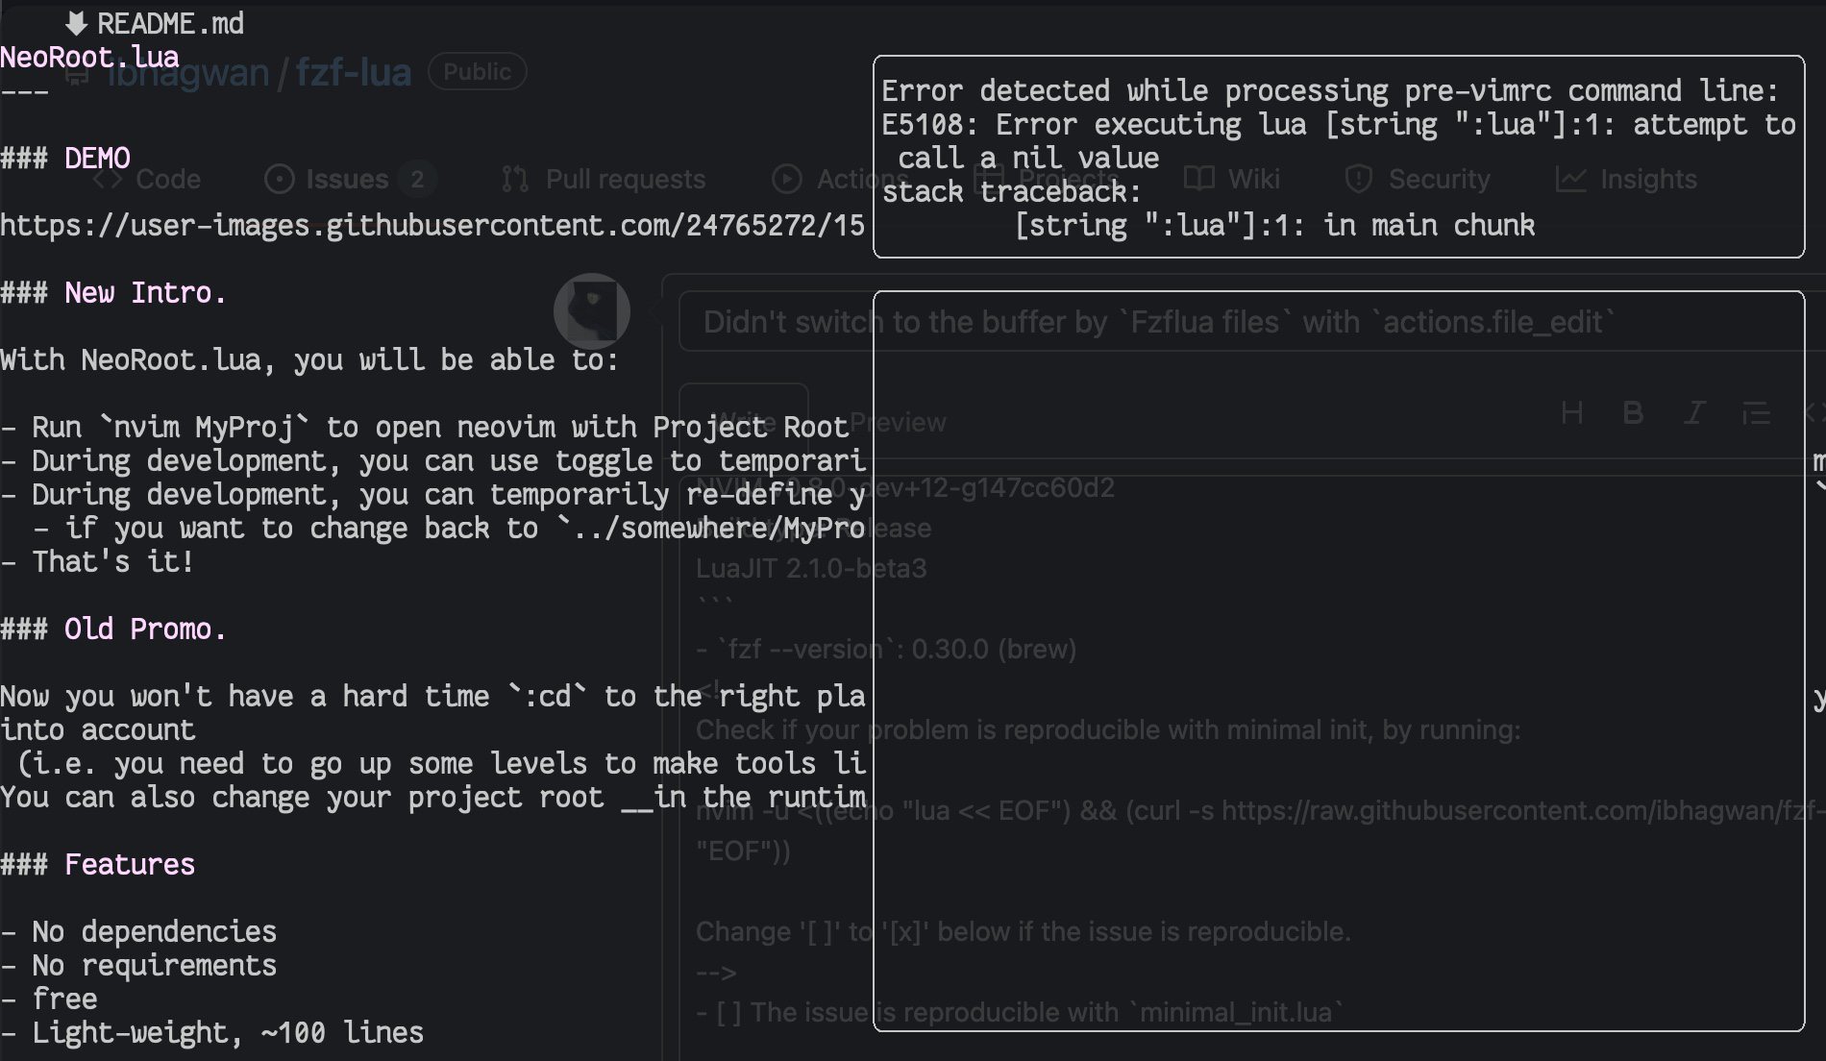The width and height of the screenshot is (1826, 1061).
Task: Open the user-images.githubusercontent.com link
Action: click(432, 226)
